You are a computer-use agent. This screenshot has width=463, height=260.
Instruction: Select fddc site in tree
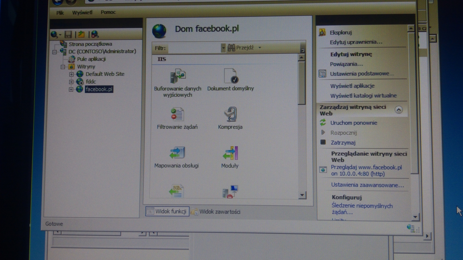point(91,82)
